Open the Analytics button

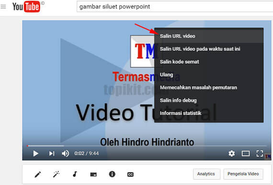[x=206, y=174]
